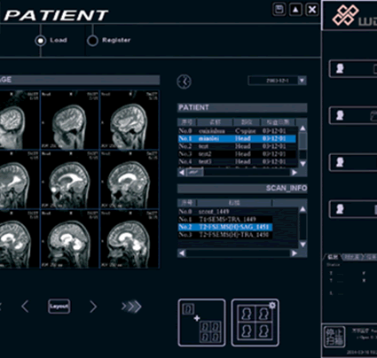Image resolution: width=377 pixels, height=358 pixels.
Task: Click the save disk icon in title bar
Action: (279, 10)
